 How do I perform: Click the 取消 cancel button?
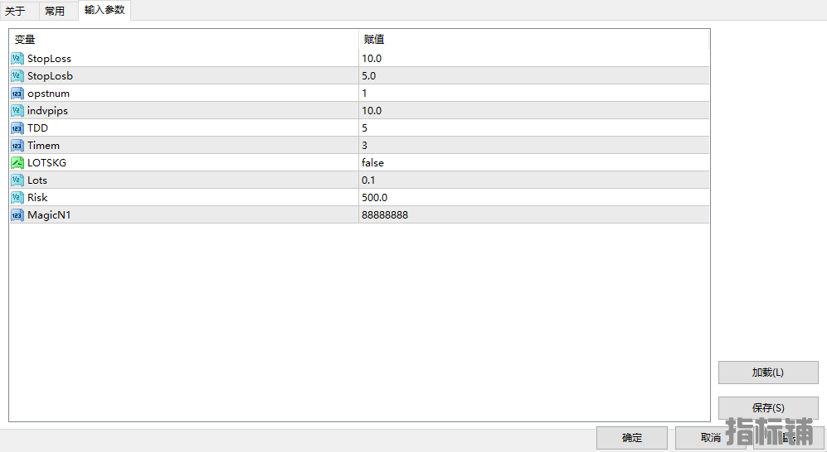(x=710, y=438)
